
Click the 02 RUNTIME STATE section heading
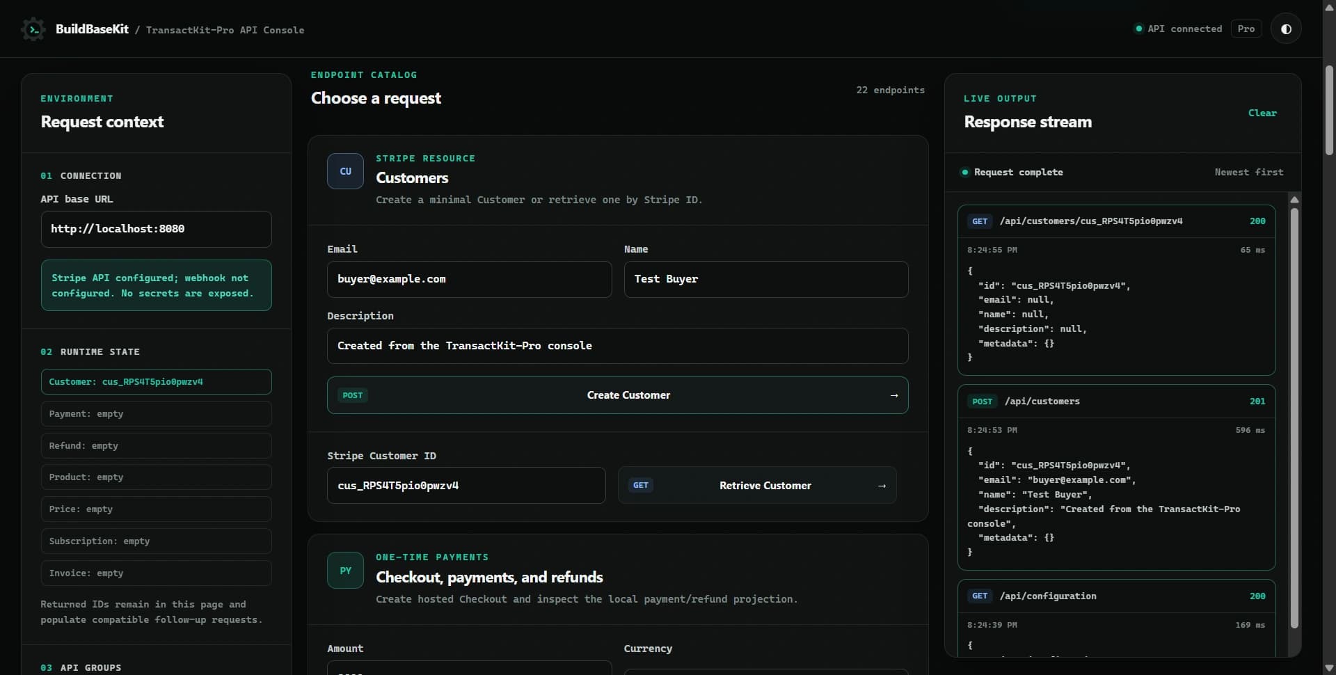[x=90, y=352]
